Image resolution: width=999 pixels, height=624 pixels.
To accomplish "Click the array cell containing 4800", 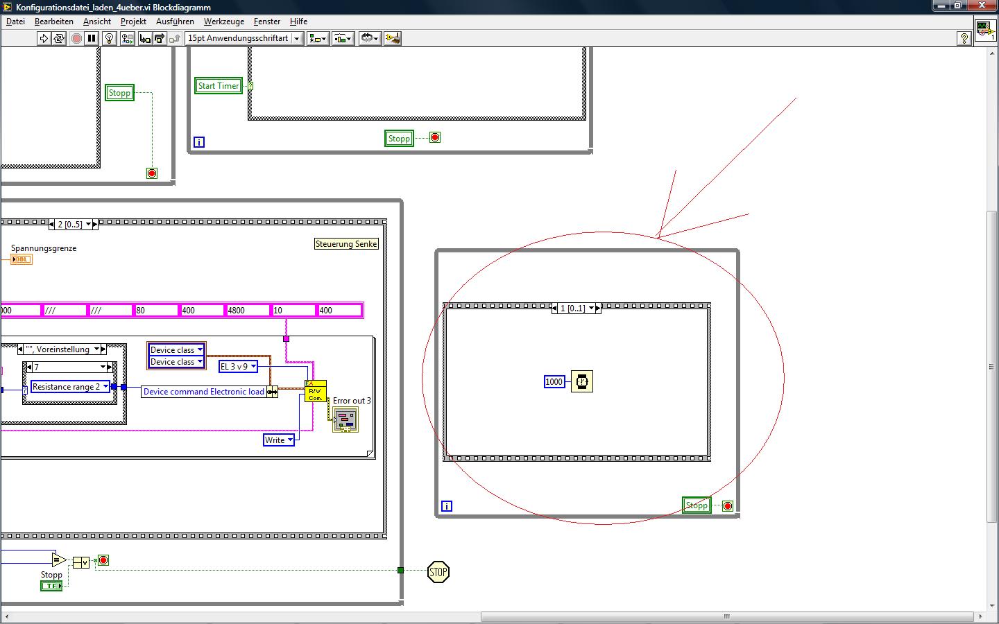I will (247, 311).
